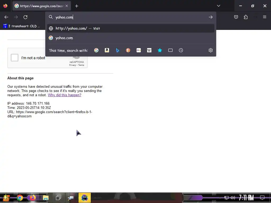The image size is (271, 203).
Task: Click the go arrow in address bar
Action: tap(210, 17)
